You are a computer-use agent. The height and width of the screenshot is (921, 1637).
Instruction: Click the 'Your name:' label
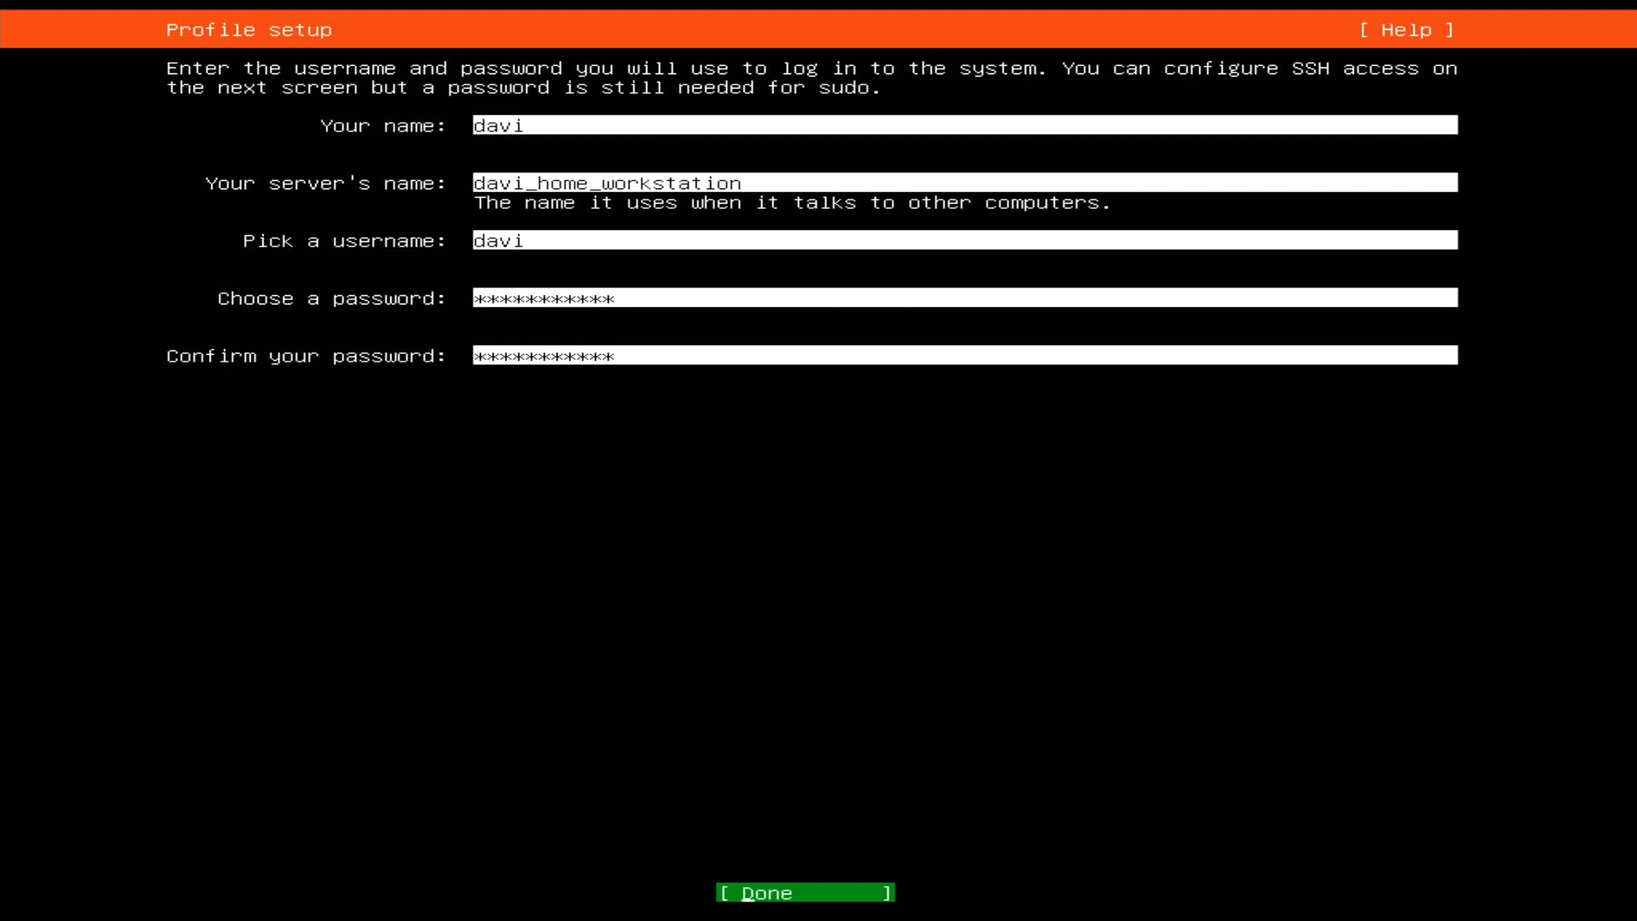(382, 126)
